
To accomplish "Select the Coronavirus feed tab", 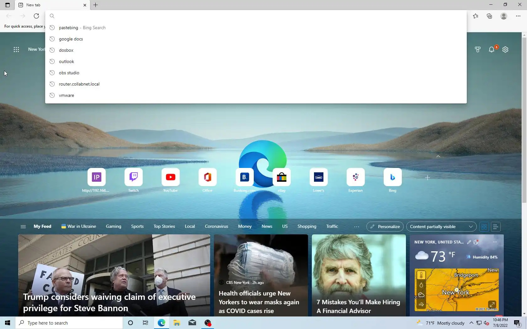I will tap(216, 226).
